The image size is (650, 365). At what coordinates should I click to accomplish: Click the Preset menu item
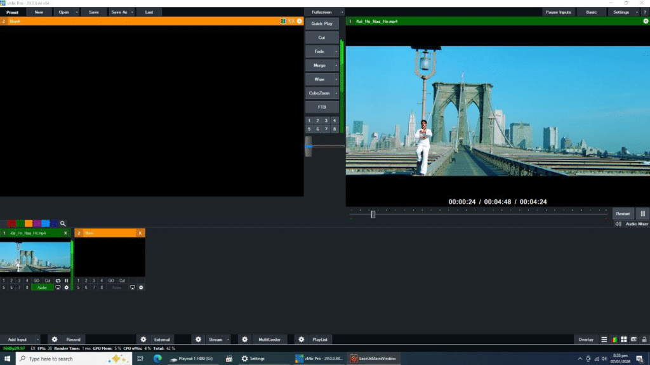13,12
